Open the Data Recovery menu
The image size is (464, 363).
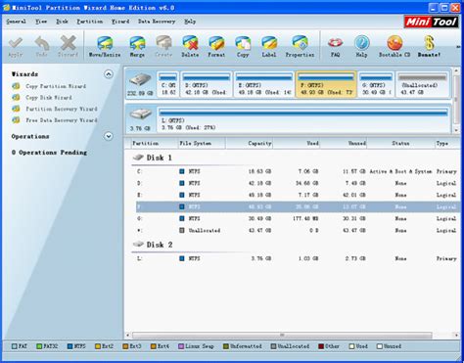coord(157,22)
